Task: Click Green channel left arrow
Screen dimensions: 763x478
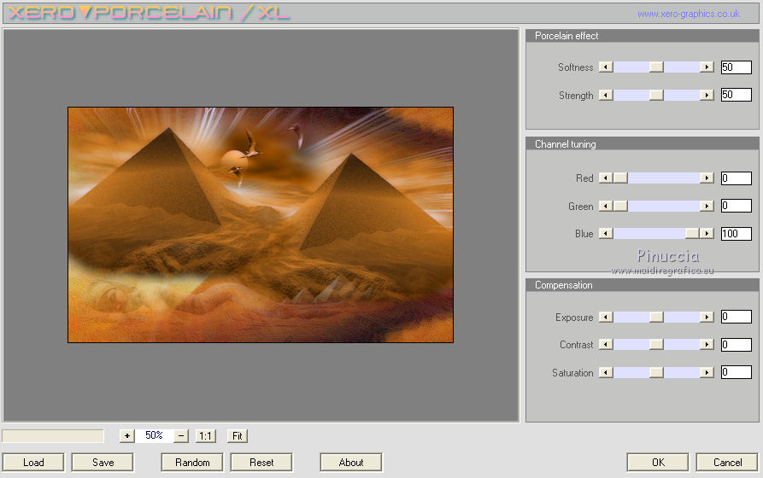Action: point(606,206)
